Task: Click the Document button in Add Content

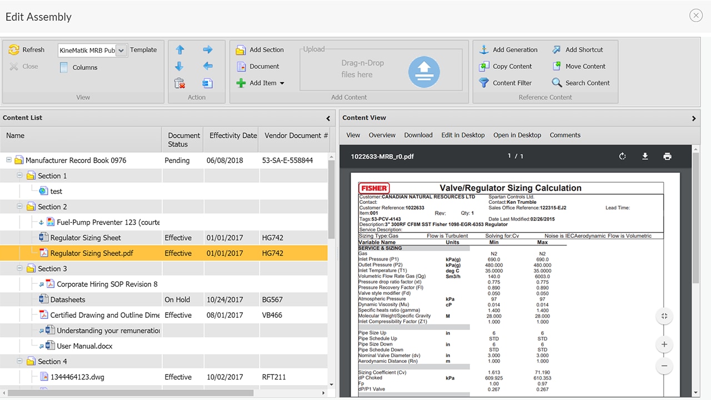Action: pyautogui.click(x=258, y=66)
